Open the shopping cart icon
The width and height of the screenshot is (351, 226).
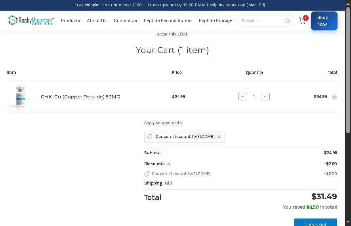303,21
